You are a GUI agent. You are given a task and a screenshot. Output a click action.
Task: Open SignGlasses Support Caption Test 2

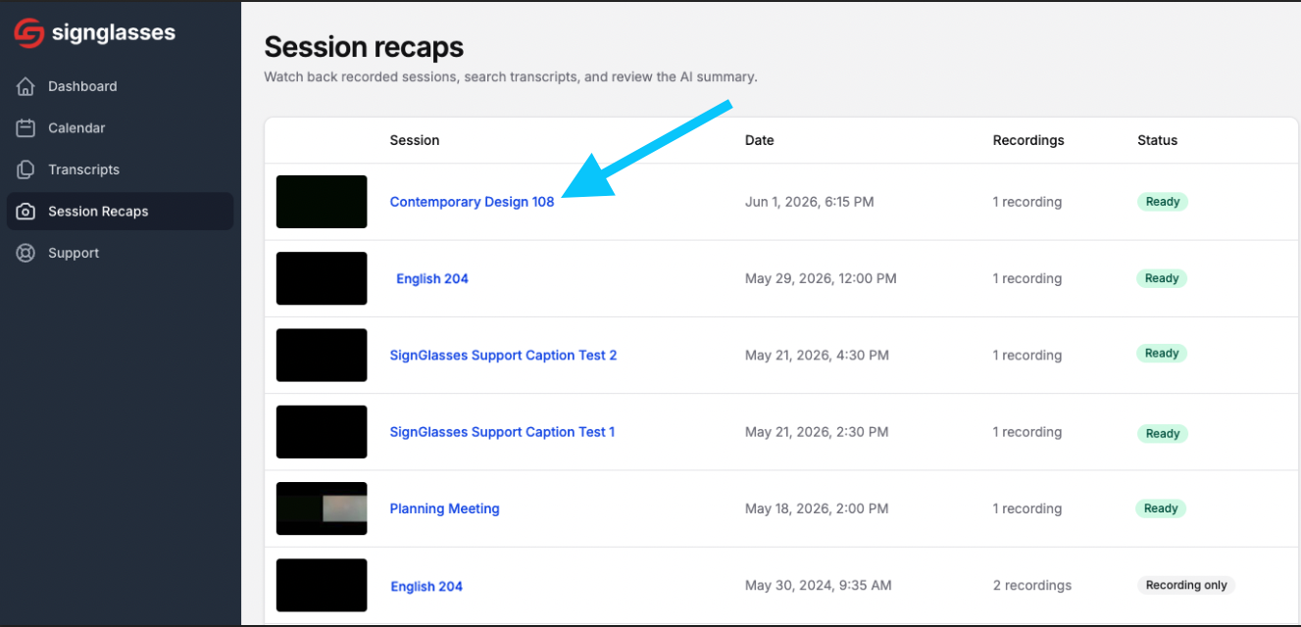tap(503, 355)
